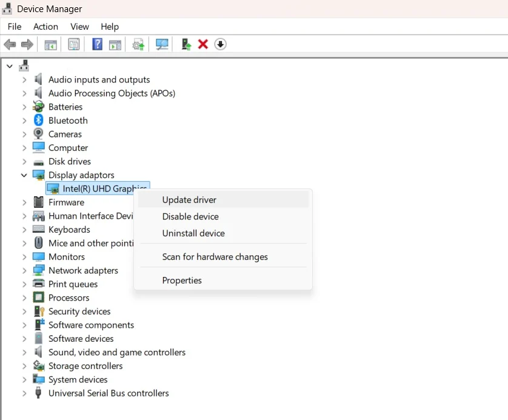Choose Update driver from the context menu

coord(189,200)
